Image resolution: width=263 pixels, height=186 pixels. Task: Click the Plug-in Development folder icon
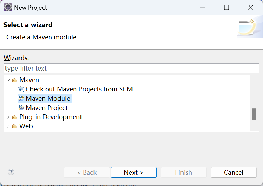[15, 117]
